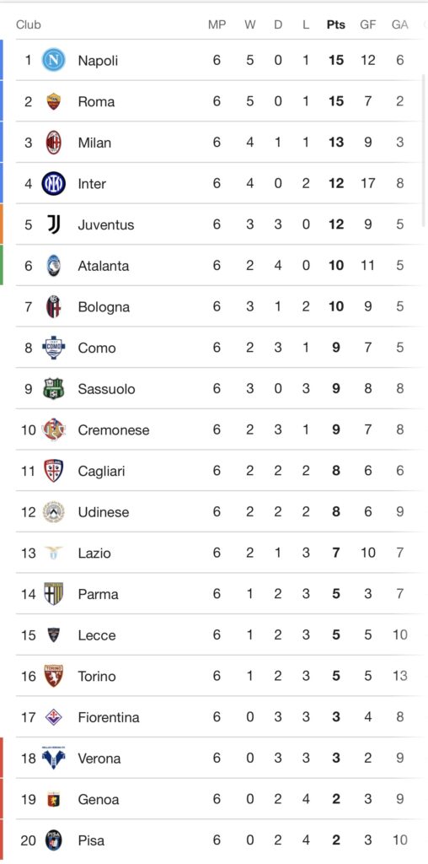Open the Como club logo
The image size is (428, 864).
(x=53, y=348)
